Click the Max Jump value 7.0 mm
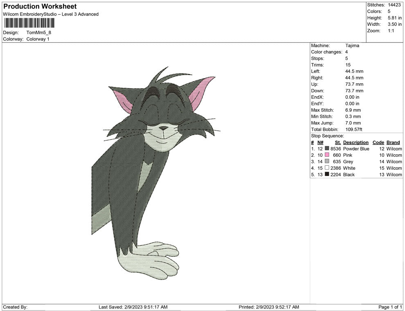Viewport: 405px width, 311px height. tap(353, 123)
